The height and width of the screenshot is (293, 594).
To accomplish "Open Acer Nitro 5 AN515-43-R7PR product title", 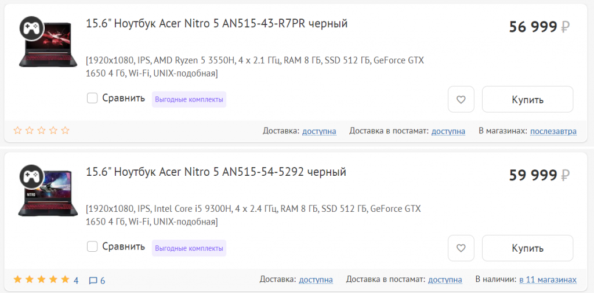I will (x=216, y=24).
